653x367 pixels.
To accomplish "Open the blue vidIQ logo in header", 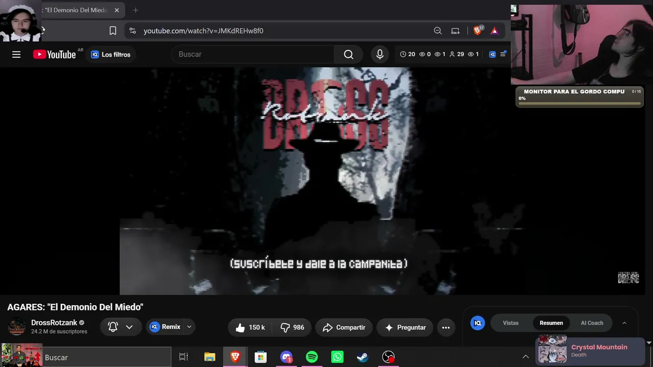I will click(x=492, y=54).
